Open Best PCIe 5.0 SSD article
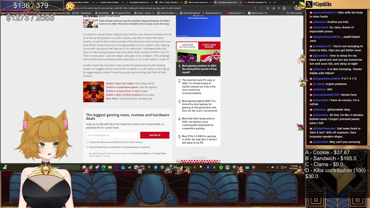370x208 pixels. [x=199, y=140]
